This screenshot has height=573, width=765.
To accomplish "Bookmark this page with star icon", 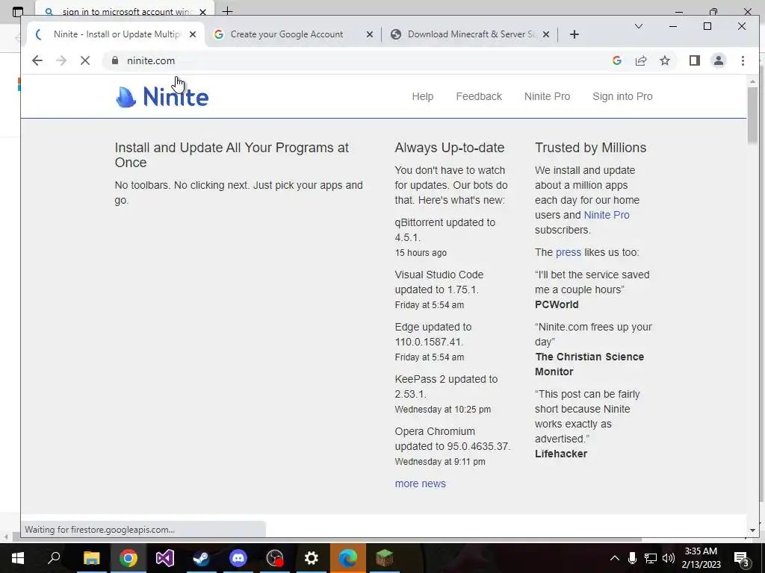I will pyautogui.click(x=664, y=60).
